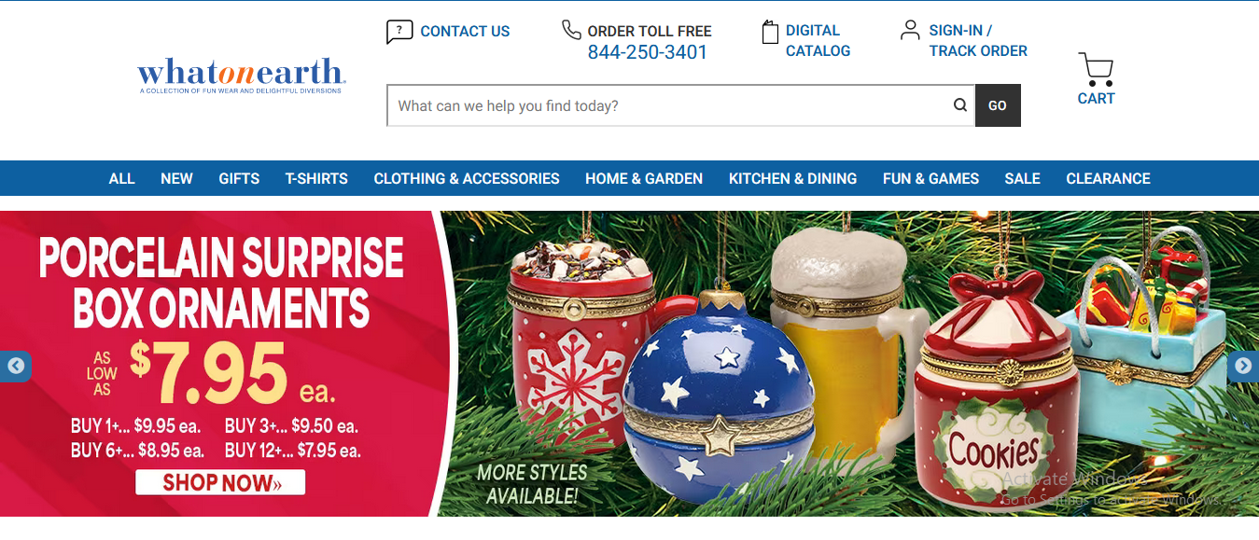Click the Sign-In / Track Order link

978,41
